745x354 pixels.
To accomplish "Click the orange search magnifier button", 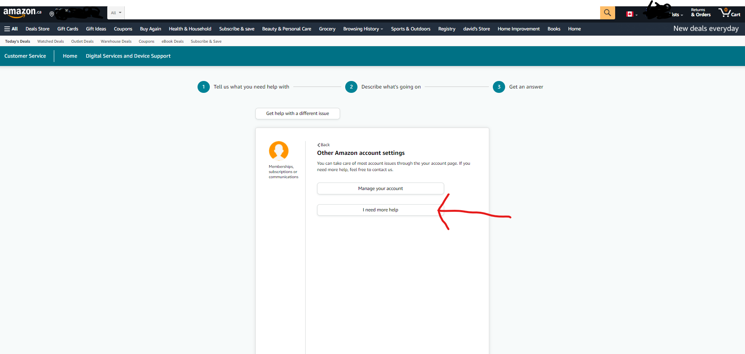I will 607,13.
